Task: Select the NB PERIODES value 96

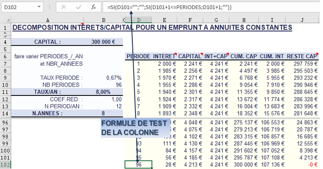Action: (x=119, y=85)
